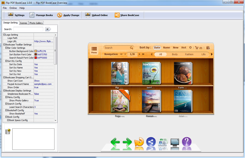
Task: Switch to the Scenes tab
Action: click(x=23, y=23)
